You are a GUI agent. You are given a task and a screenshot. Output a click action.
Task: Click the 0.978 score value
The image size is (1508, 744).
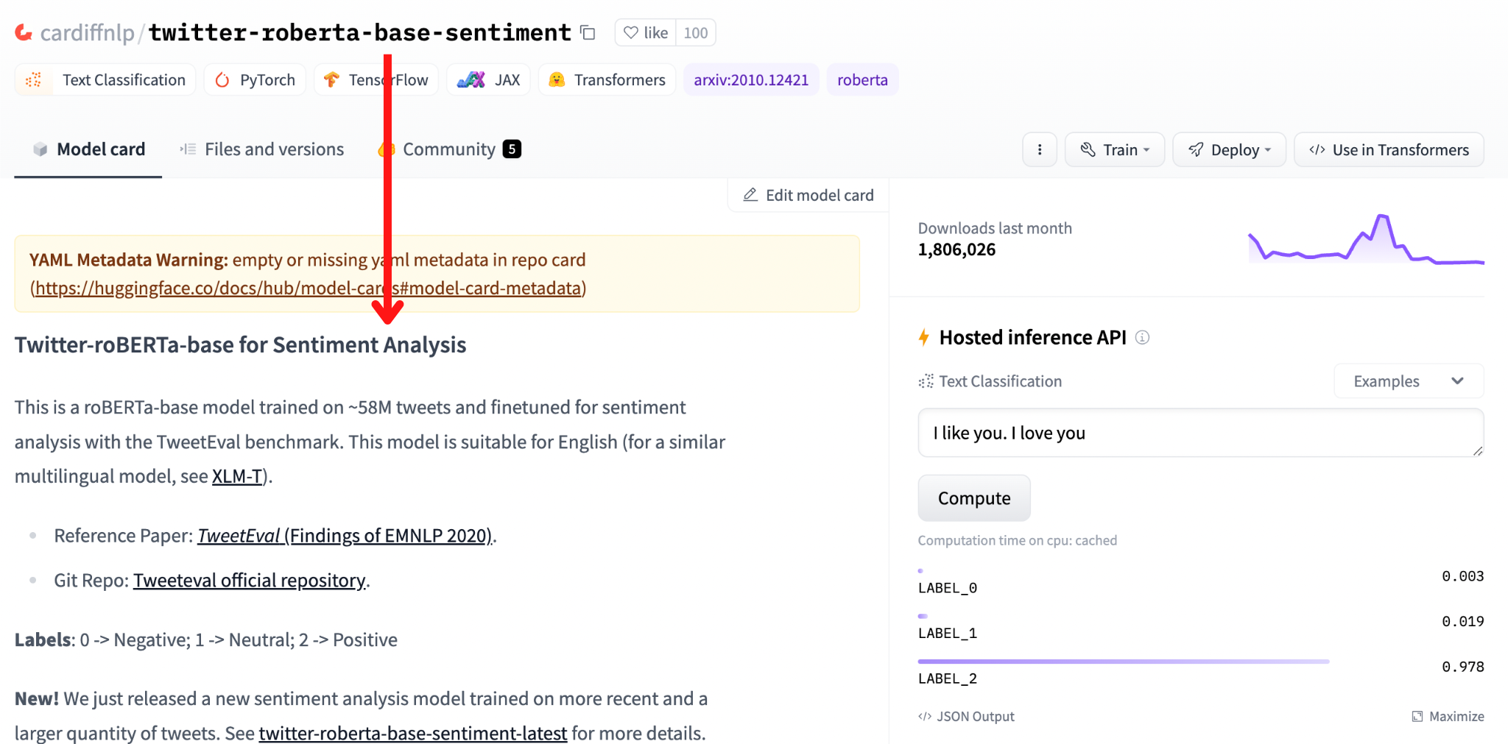click(x=1462, y=667)
